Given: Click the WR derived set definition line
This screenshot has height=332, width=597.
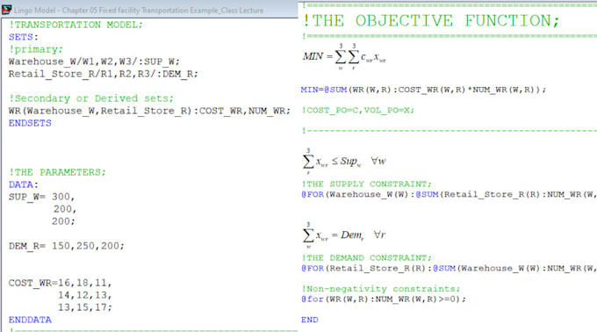Looking at the screenshot, I should (149, 111).
